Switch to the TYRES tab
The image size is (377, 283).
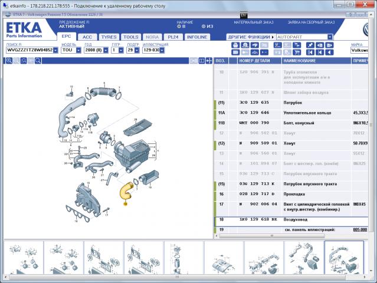(109, 37)
